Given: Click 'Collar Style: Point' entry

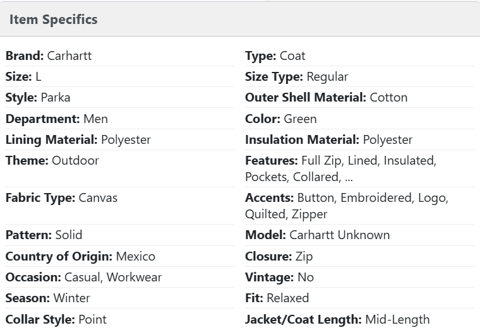Looking at the screenshot, I should tap(120, 319).
